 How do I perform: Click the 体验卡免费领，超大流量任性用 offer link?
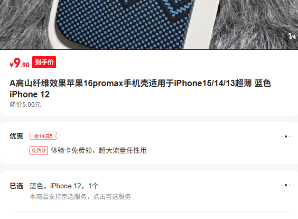click(99, 151)
